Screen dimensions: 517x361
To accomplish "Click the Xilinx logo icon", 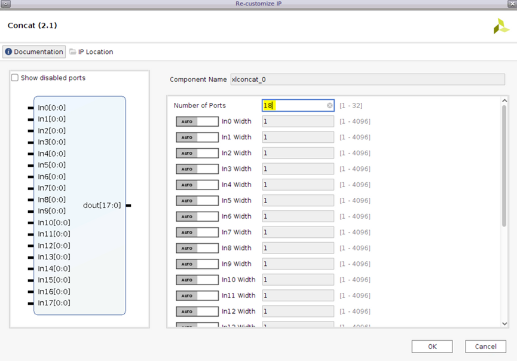I will (x=501, y=26).
